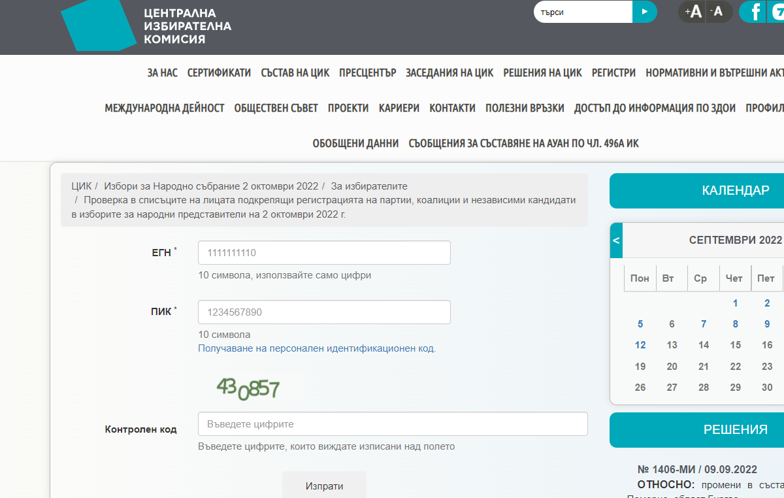Open ОБЩЕСТВЕН СЪВЕТ menu item
This screenshot has height=498, width=784.
coord(276,108)
